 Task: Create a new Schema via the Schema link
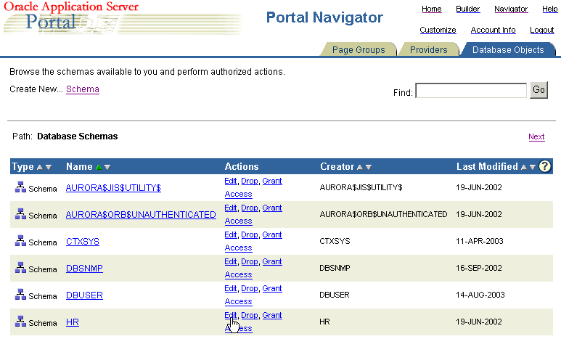tap(83, 89)
